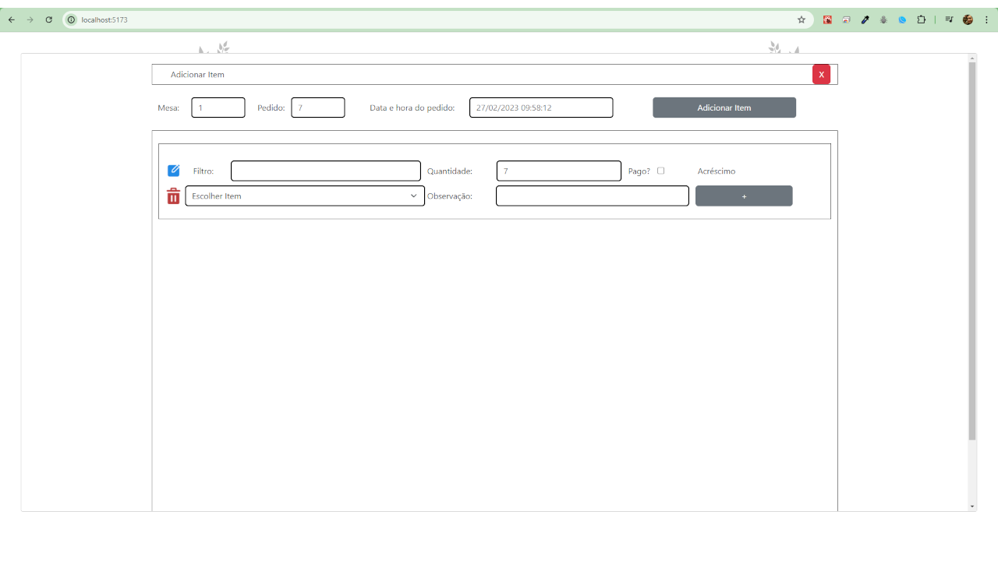This screenshot has width=998, height=561.
Task: Open the eyedropper color picker extension
Action: pyautogui.click(x=865, y=19)
